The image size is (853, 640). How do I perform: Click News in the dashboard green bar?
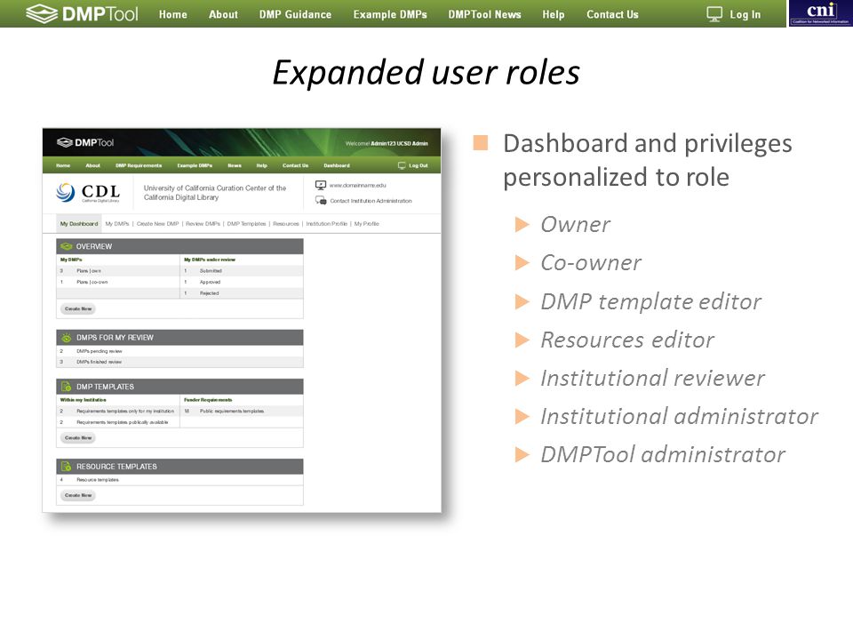[235, 165]
